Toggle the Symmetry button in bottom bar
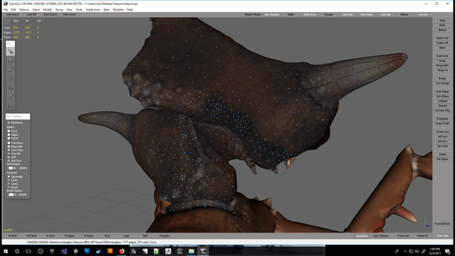455x256 pixels. [362, 236]
